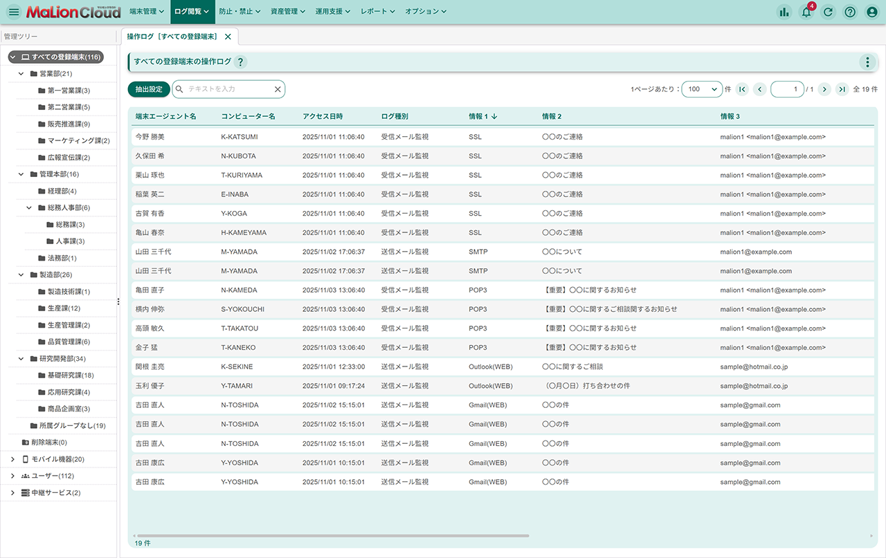Go to the next page arrow
Screen dimensions: 886x558
coord(824,89)
